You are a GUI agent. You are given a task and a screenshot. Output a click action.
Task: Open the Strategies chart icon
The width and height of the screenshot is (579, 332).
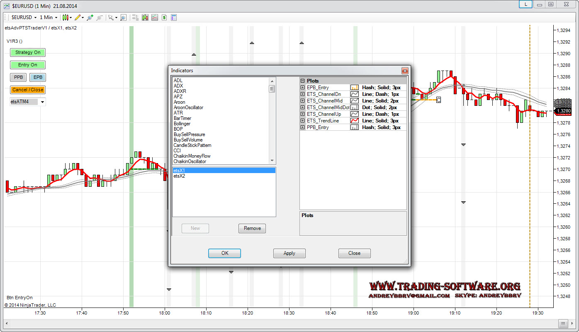point(154,17)
